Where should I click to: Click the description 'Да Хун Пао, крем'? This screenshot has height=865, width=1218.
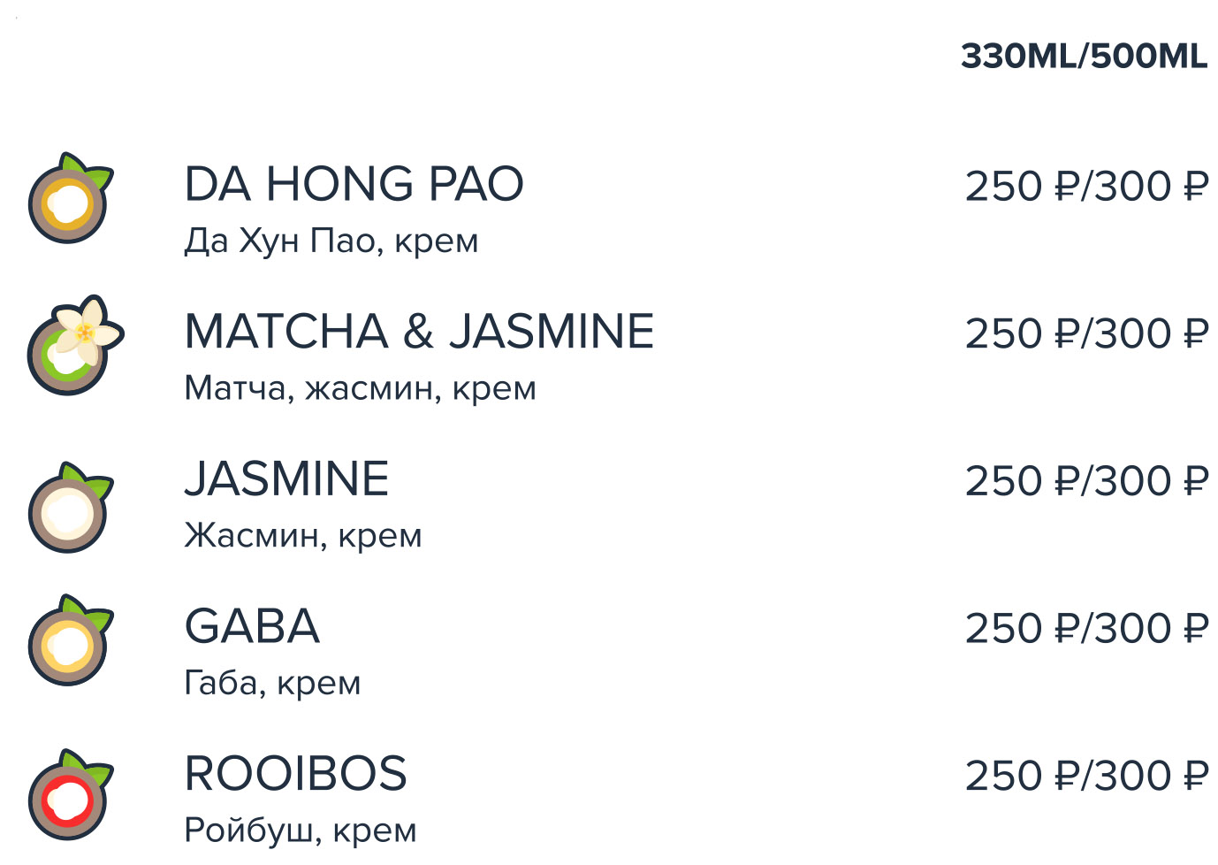click(331, 241)
